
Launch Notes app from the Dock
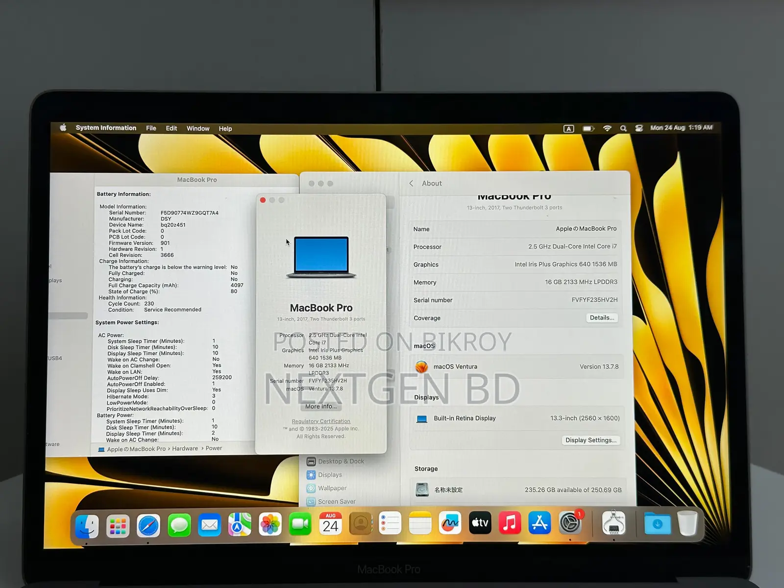(420, 524)
